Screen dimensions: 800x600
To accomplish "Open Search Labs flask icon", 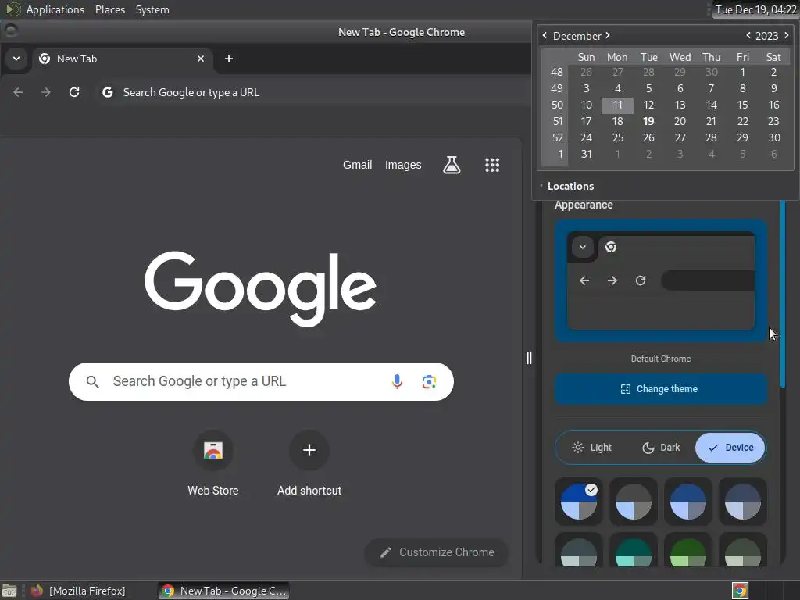I will coord(452,165).
